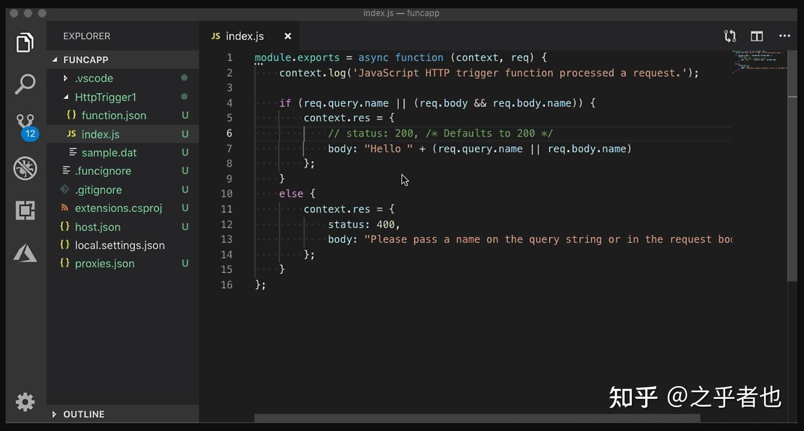
Task: Click the RSS-style icon beside extensions.csproj
Action: click(x=64, y=208)
